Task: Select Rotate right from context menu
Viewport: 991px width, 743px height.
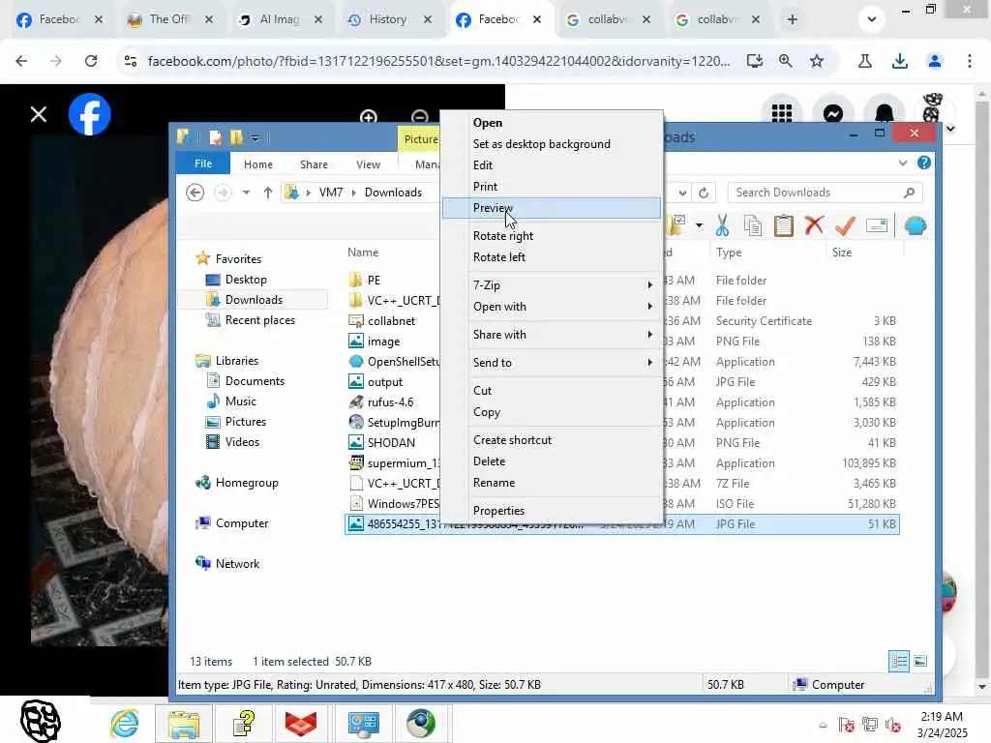Action: click(503, 236)
